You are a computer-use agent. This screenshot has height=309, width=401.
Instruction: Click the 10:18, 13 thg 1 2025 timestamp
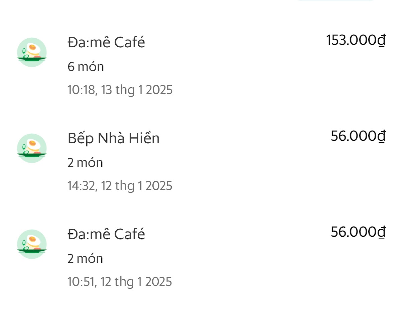(120, 90)
